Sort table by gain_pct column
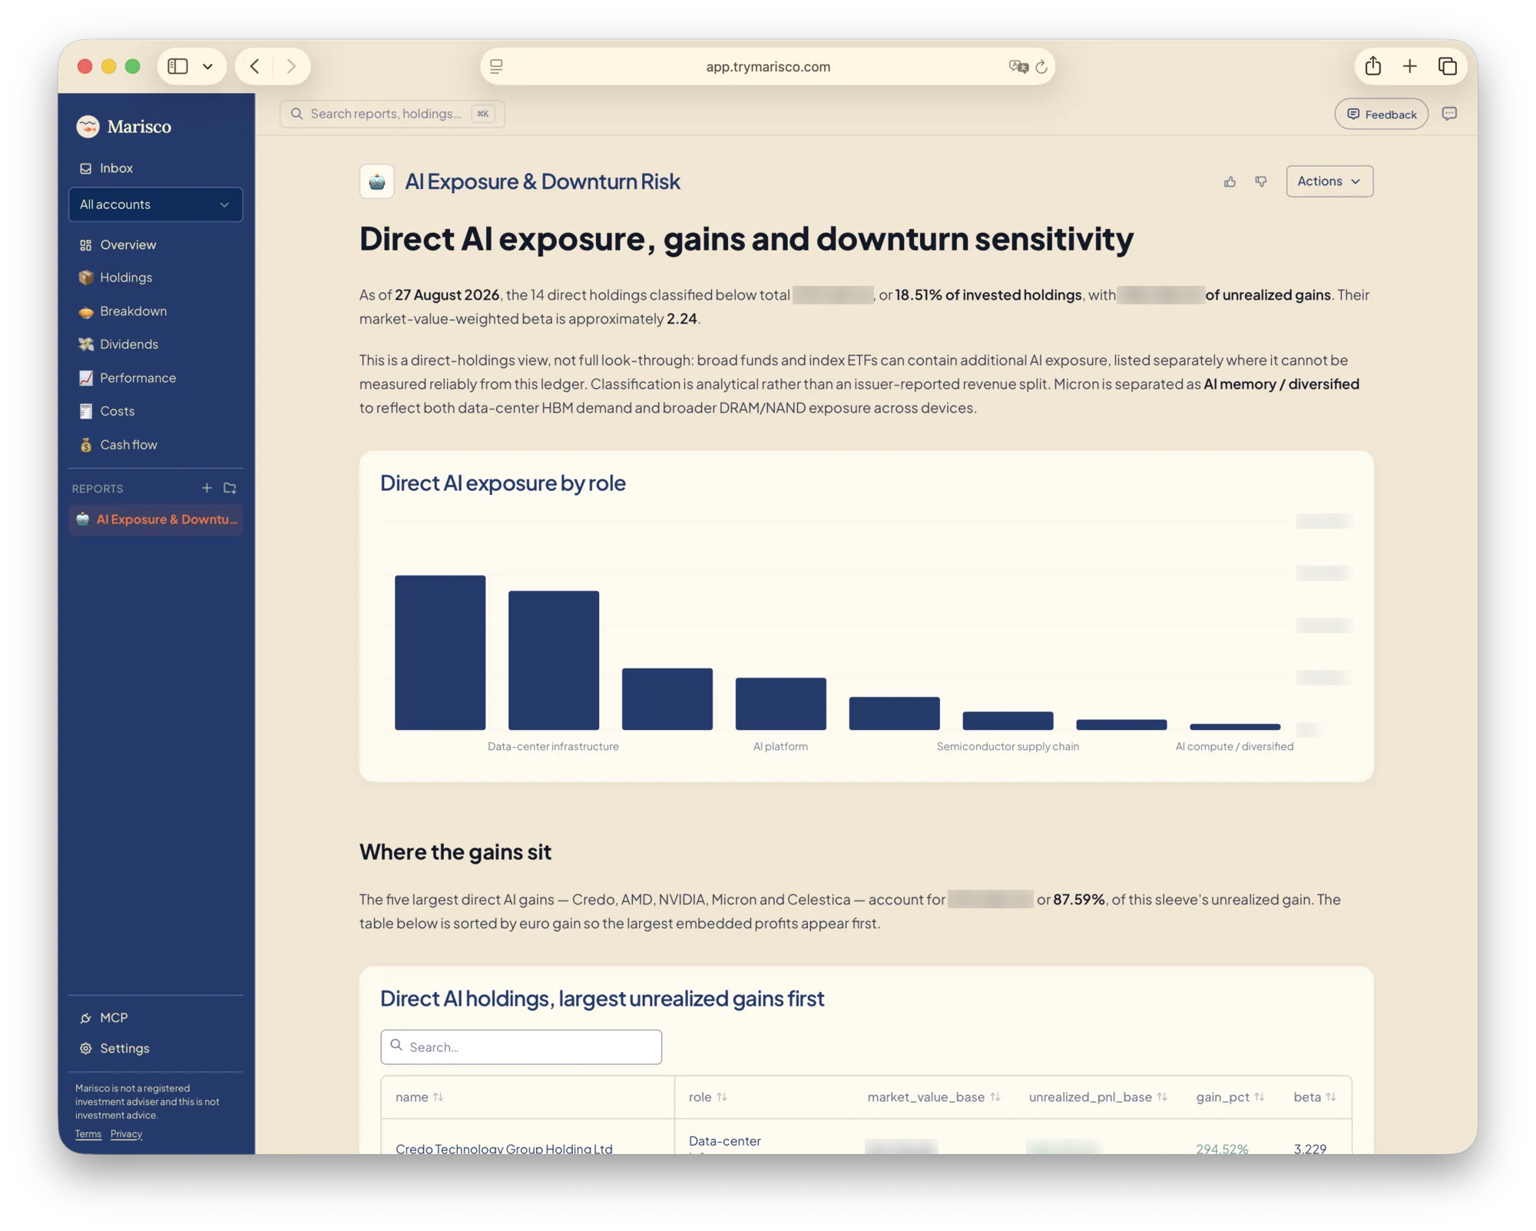The height and width of the screenshot is (1231, 1536). (1230, 1097)
